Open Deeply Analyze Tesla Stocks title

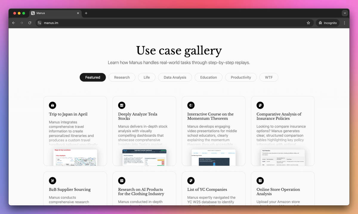138,116
